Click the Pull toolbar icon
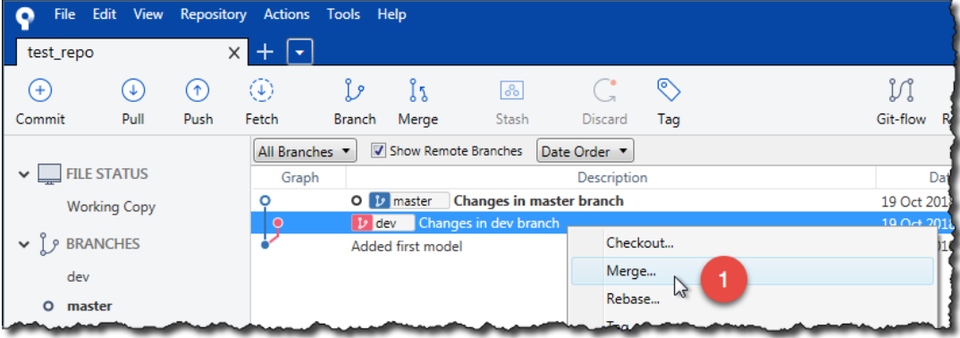Screen dimensions: 960x338 pyautogui.click(x=133, y=91)
